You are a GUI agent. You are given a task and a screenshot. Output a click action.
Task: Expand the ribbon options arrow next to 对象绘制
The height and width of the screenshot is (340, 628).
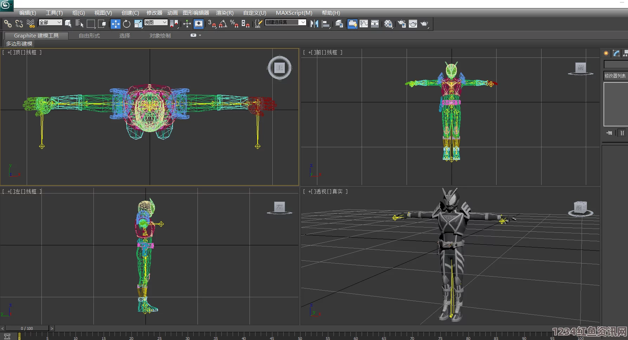pos(200,35)
